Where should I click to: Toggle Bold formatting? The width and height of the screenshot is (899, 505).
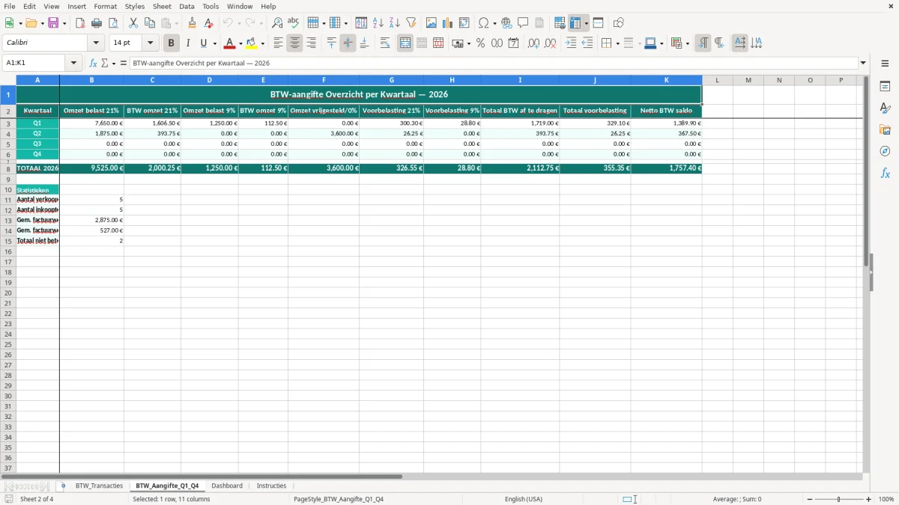click(172, 43)
